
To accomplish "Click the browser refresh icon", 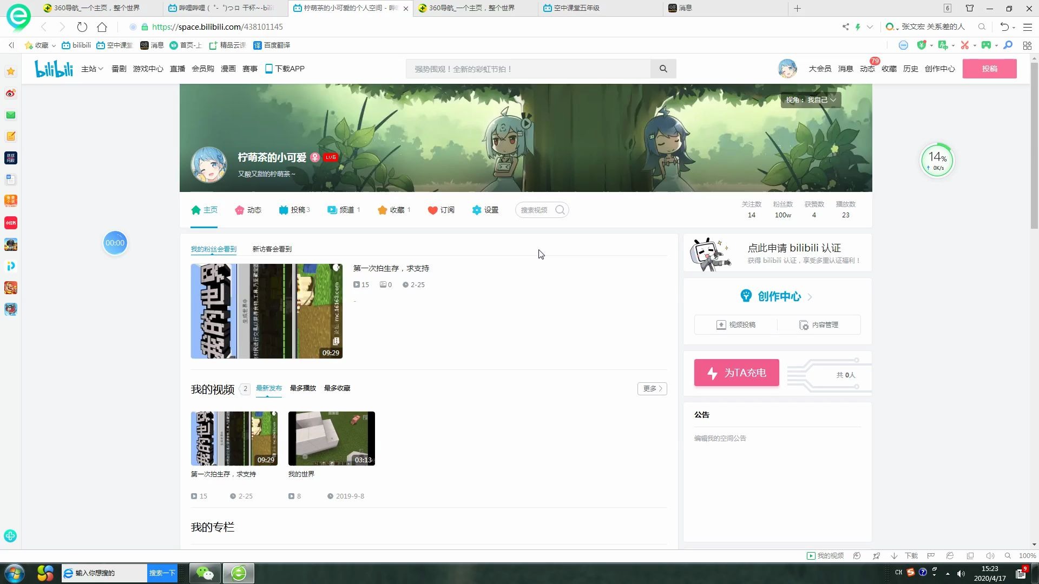I will pos(82,26).
